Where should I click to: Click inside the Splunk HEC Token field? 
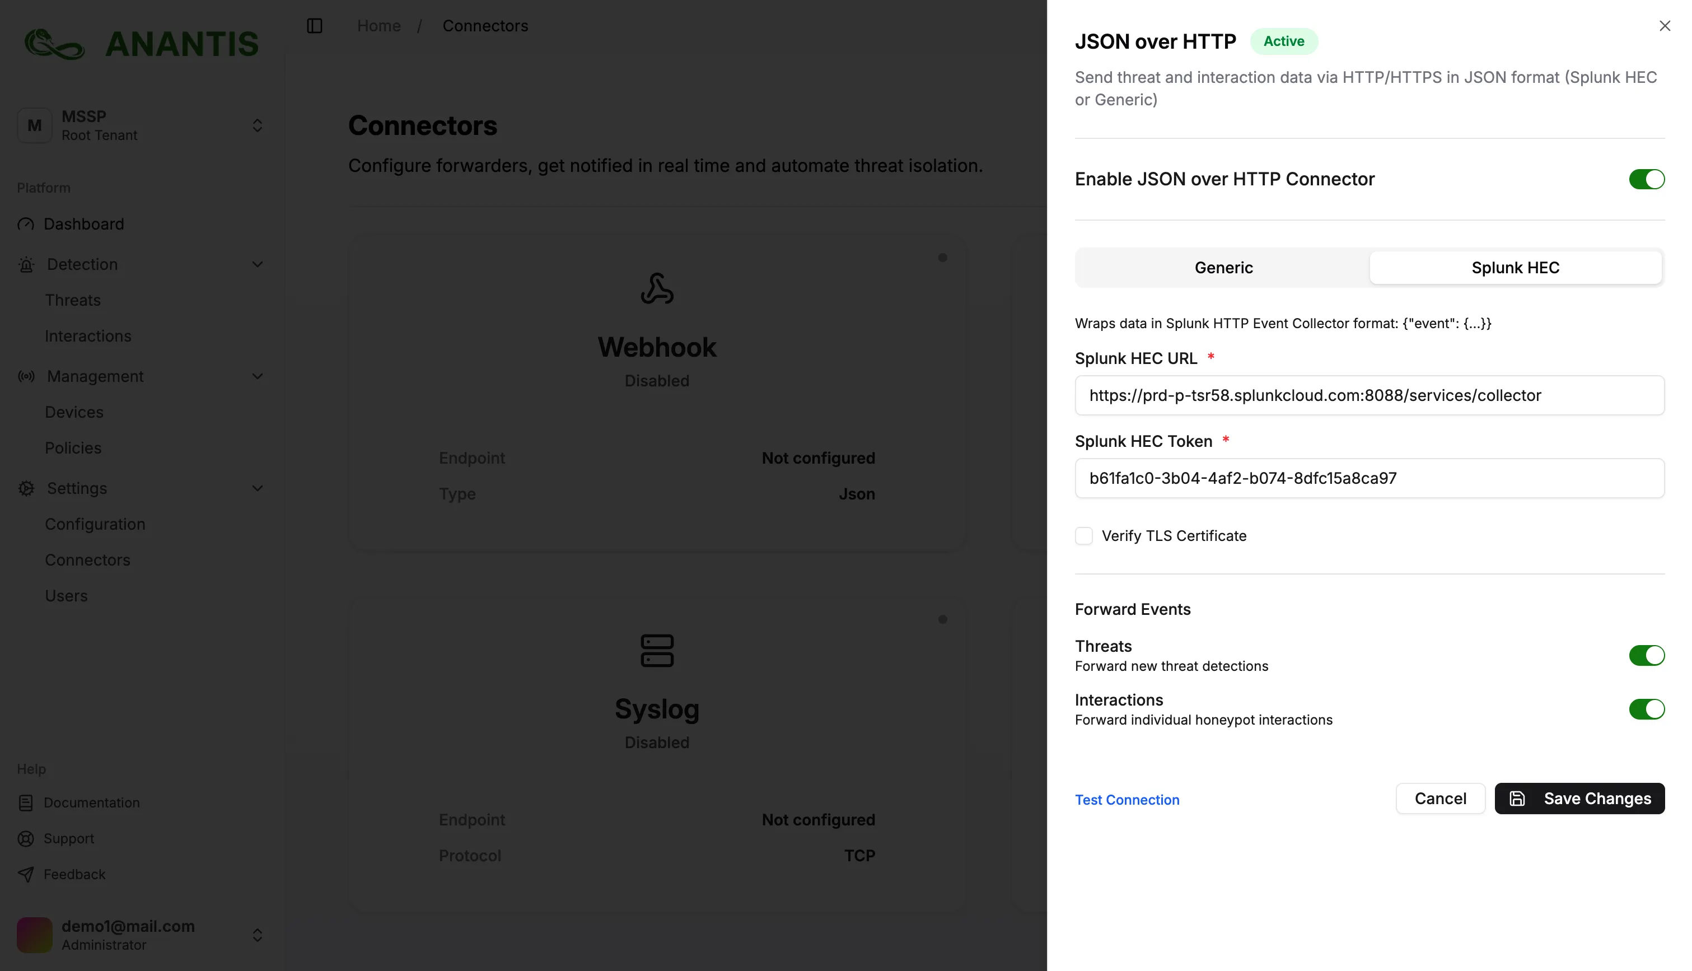(x=1370, y=478)
